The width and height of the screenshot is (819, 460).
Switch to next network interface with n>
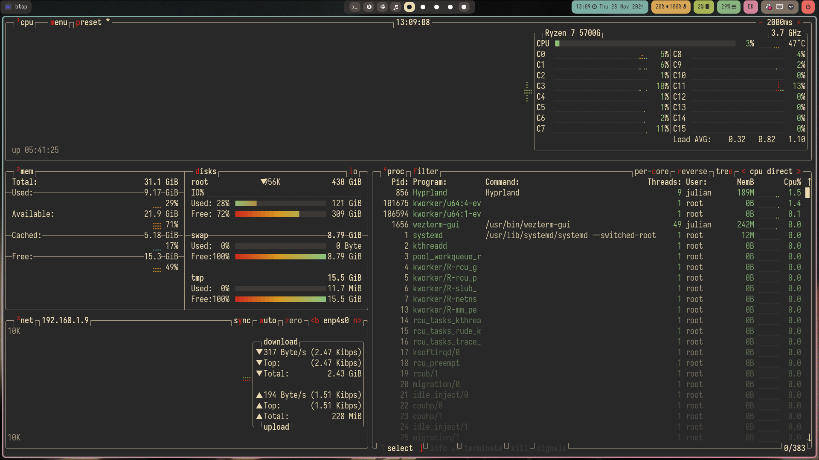[x=357, y=320]
